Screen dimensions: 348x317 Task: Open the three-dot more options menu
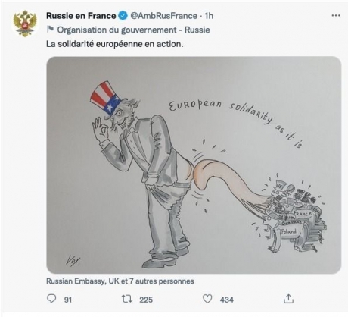(x=336, y=16)
